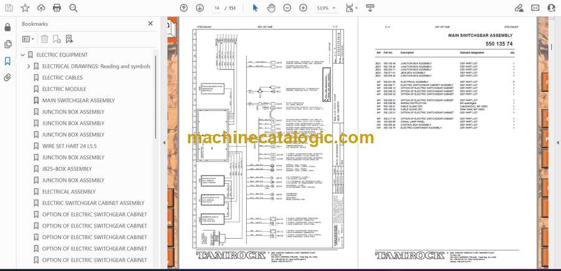Image resolution: width=561 pixels, height=271 pixels.
Task: Click the read mode keyboard icon
Action: [x=370, y=8]
